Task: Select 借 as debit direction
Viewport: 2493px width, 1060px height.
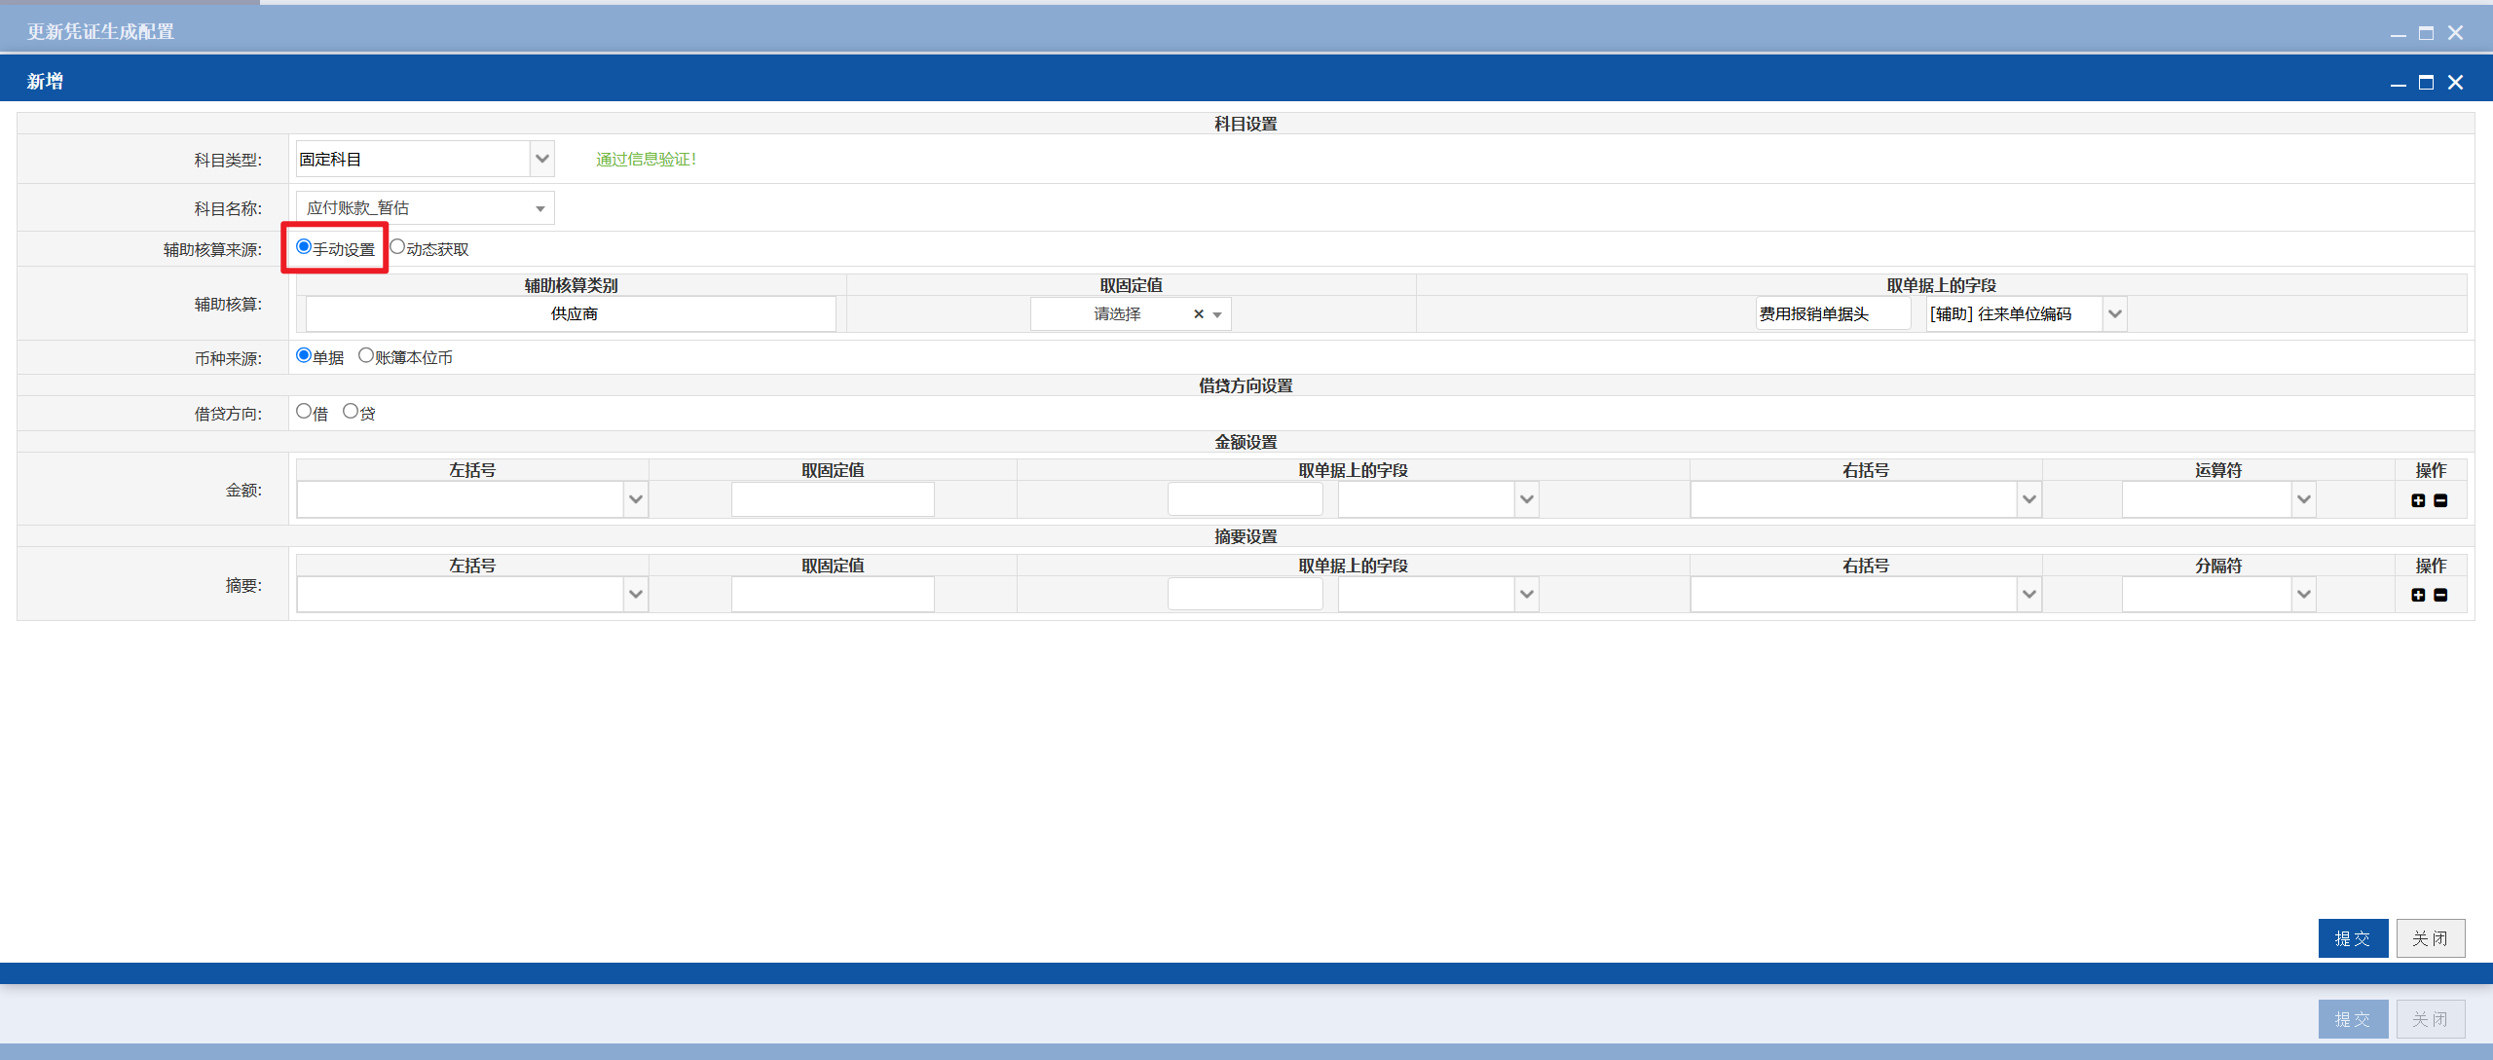Action: tap(304, 412)
